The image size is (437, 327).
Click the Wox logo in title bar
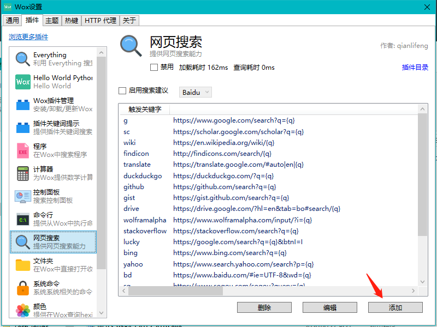(x=8, y=7)
